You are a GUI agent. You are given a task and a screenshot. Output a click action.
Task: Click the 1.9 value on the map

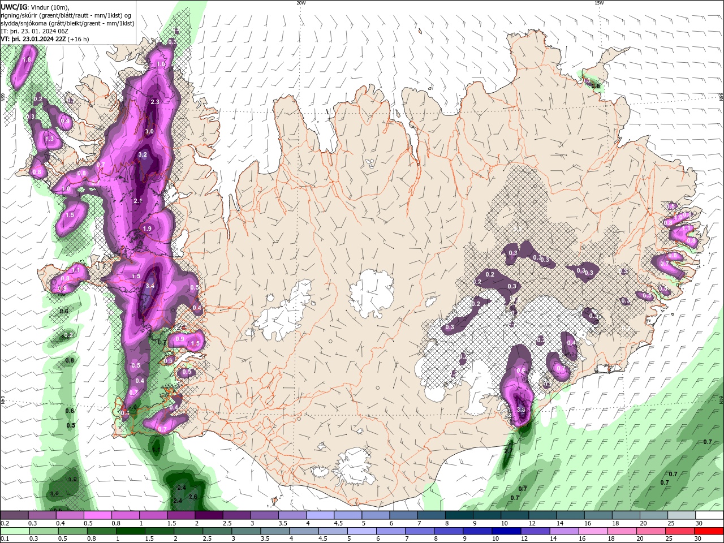[147, 229]
